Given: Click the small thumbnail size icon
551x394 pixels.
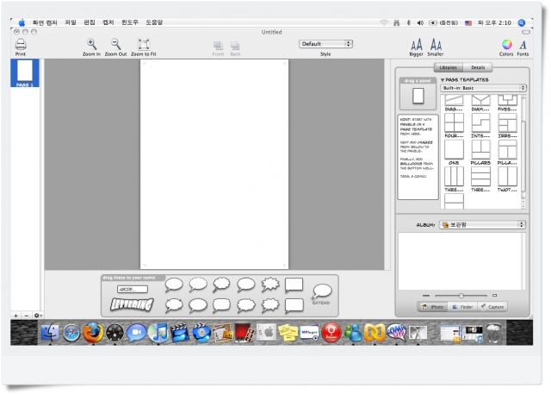Looking at the screenshot, I should [x=426, y=296].
